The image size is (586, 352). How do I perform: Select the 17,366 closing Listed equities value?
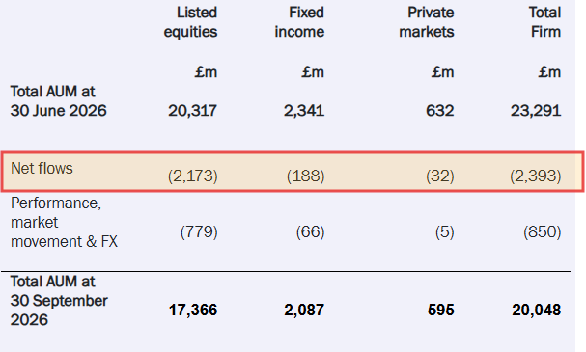tap(193, 310)
